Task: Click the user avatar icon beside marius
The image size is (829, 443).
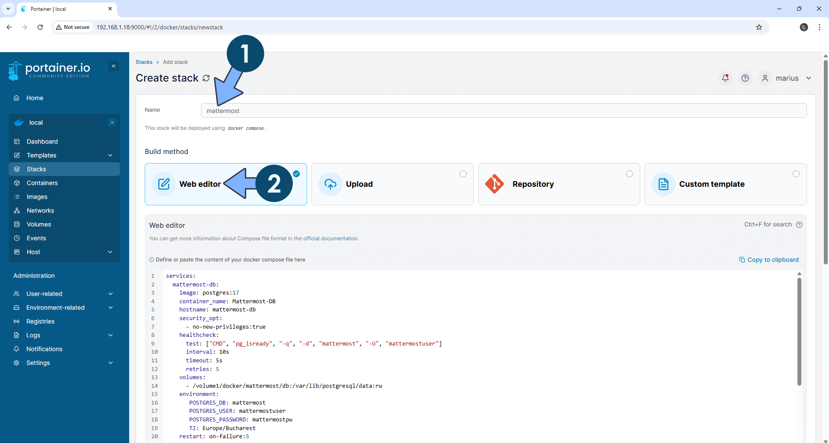Action: coord(765,78)
